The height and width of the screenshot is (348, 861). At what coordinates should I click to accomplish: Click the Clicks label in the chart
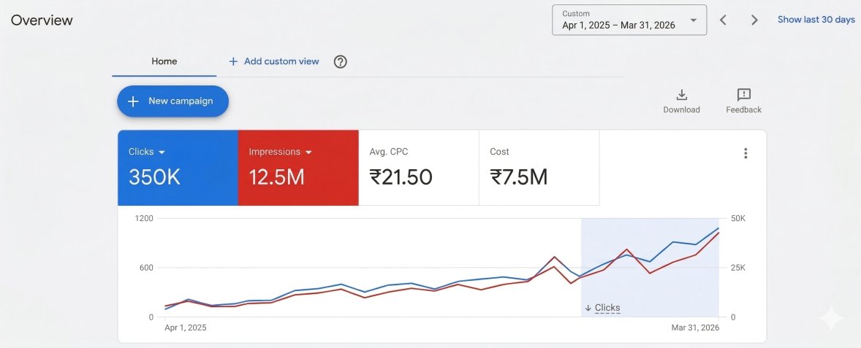607,308
